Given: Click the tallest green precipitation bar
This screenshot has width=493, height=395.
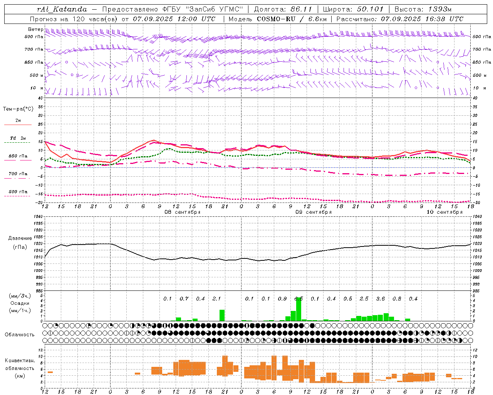Looking at the screenshot, I should pos(298,309).
